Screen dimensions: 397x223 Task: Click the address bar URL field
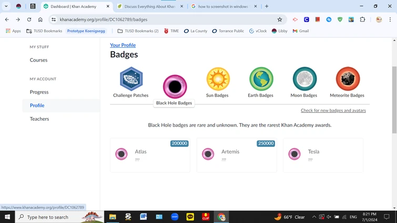[167, 19]
